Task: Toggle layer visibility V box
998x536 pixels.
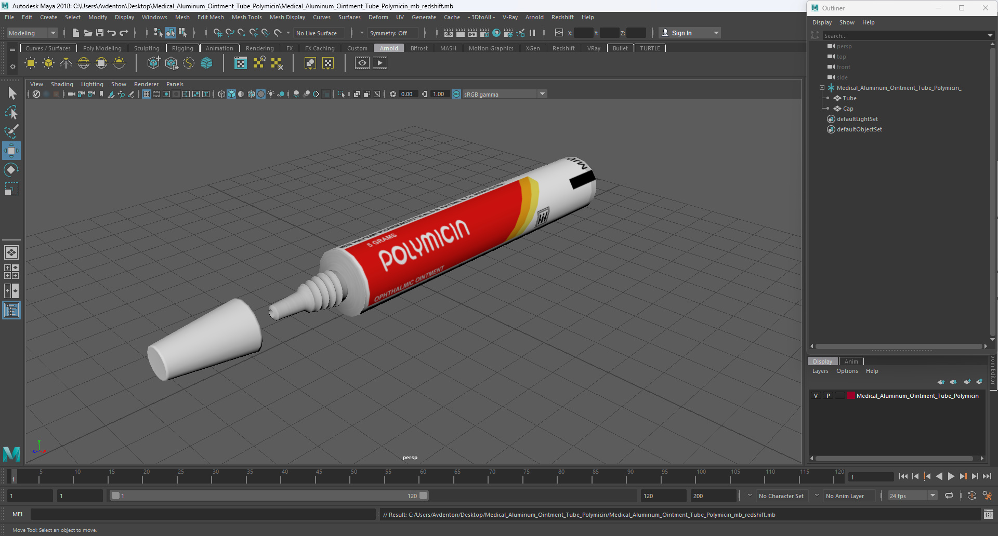Action: pyautogui.click(x=816, y=396)
